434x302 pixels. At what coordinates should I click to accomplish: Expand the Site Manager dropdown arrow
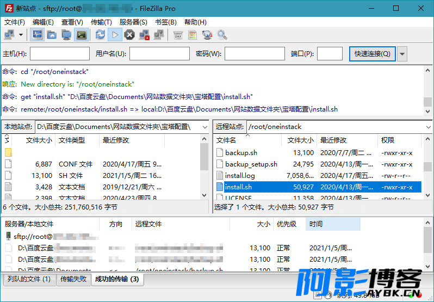tap(21, 35)
